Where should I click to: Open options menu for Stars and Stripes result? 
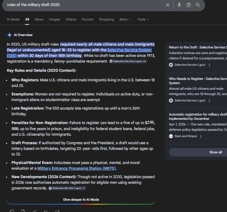201,136
